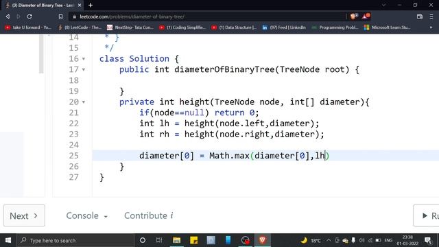
Task: Show hidden system tray icons
Action: [329, 240]
